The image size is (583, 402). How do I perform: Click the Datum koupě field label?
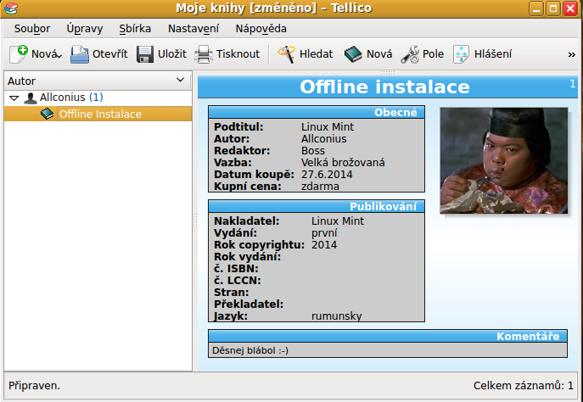pyautogui.click(x=254, y=174)
